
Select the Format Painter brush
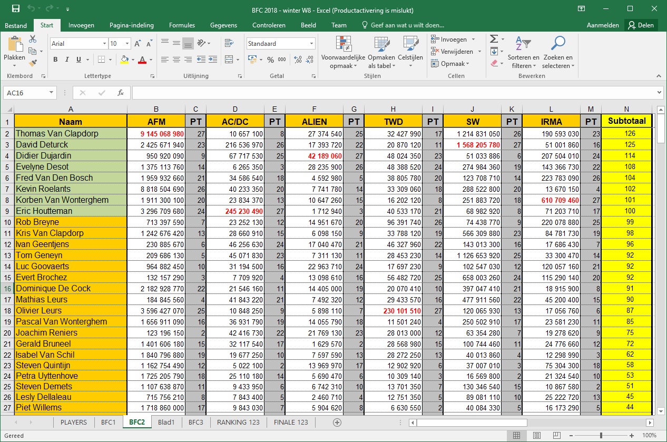coord(33,63)
